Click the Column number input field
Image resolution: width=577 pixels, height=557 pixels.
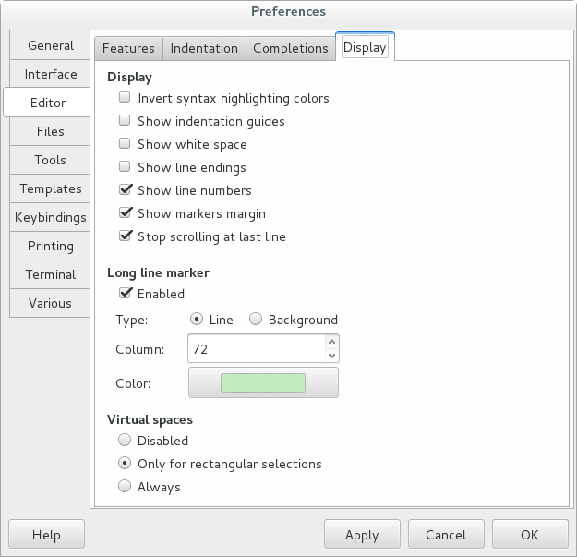256,349
